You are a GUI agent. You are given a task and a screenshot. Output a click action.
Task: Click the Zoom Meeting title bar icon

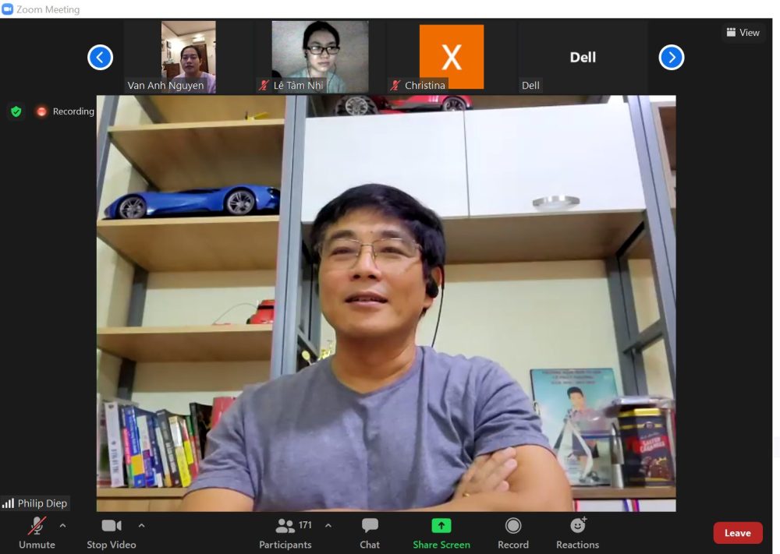point(8,9)
